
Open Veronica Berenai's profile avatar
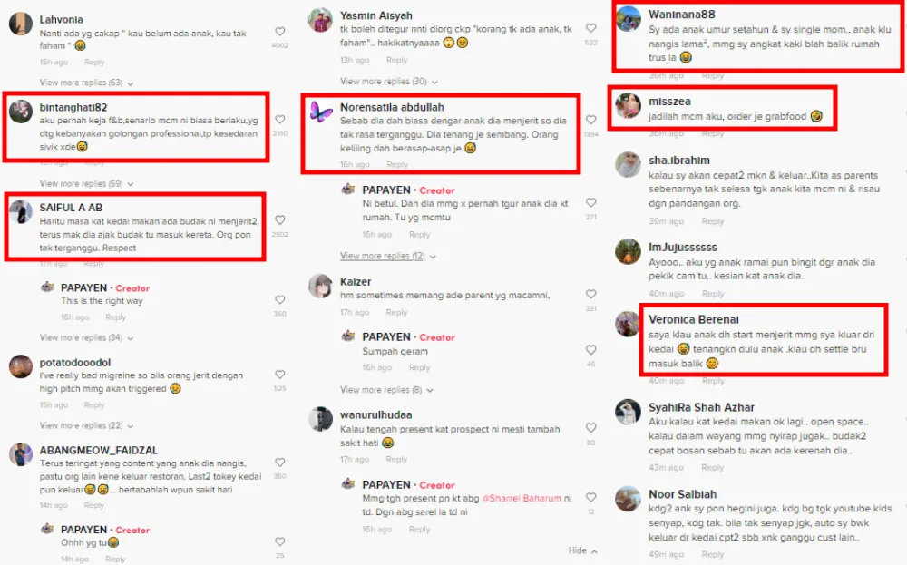(x=628, y=324)
